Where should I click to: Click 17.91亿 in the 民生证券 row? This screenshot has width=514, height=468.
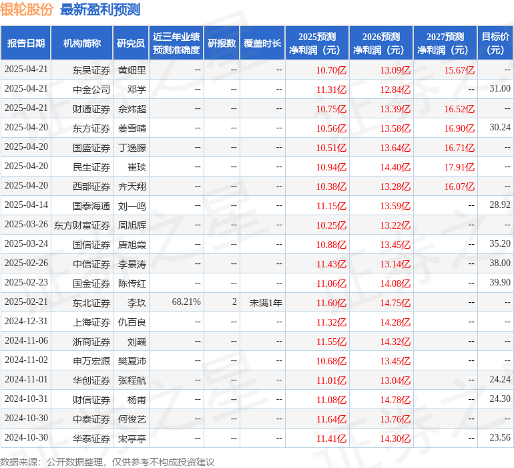click(x=459, y=167)
